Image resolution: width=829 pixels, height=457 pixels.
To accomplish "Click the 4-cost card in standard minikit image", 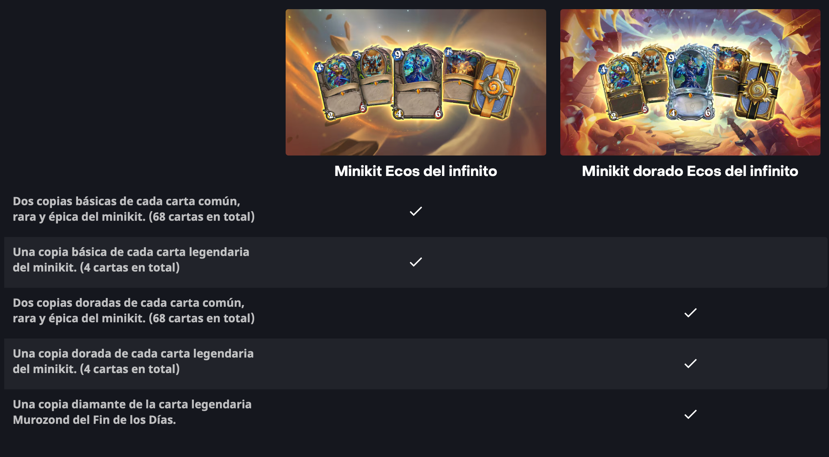I will click(337, 88).
